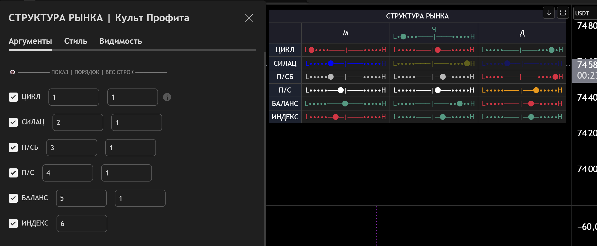Toggle the СИЛАЦ checkbox off
This screenshot has height=246, width=597.
coord(13,122)
